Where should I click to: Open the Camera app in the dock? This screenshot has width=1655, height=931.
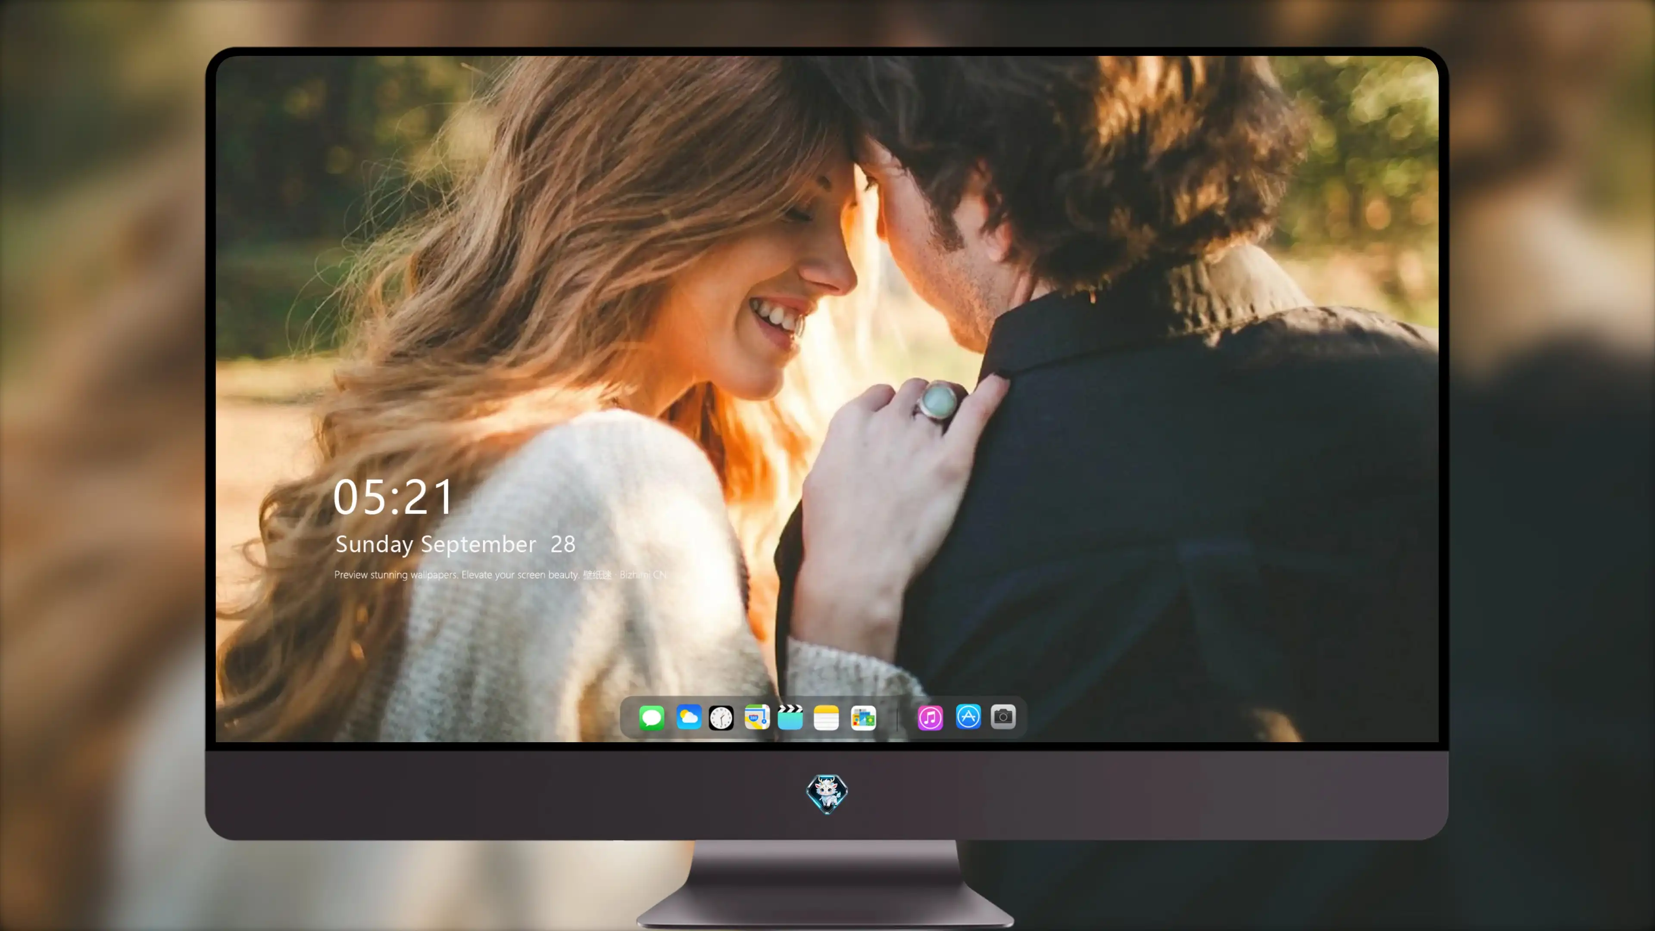pos(1003,717)
